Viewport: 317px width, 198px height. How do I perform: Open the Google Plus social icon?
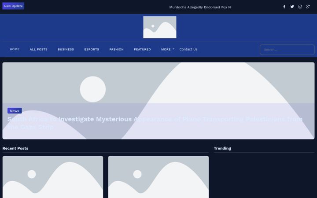point(308,7)
